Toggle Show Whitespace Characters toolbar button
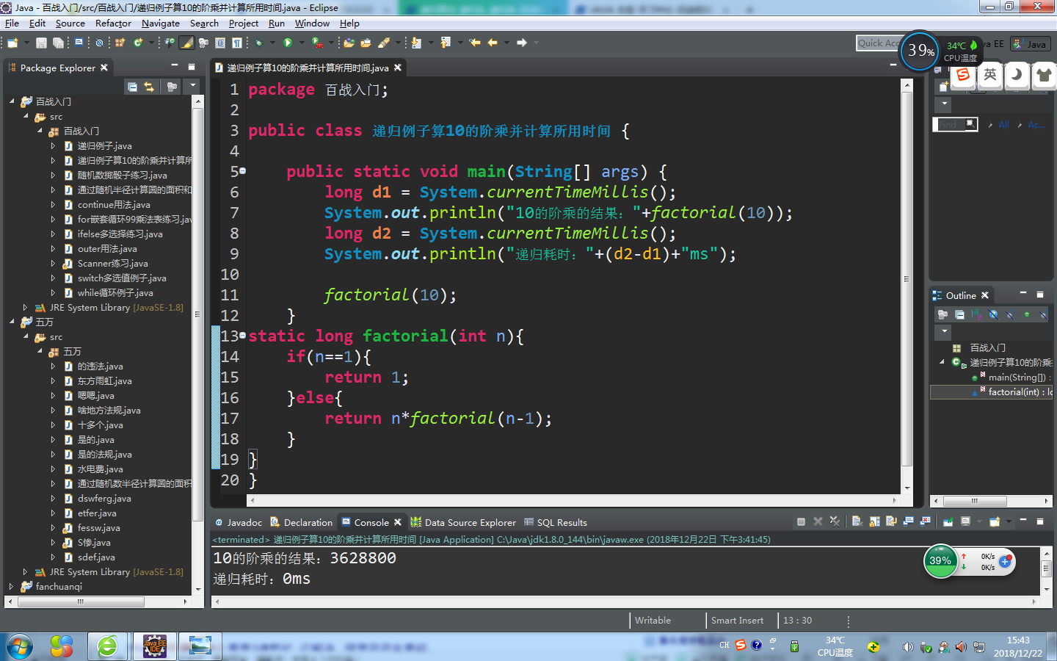 click(x=236, y=43)
